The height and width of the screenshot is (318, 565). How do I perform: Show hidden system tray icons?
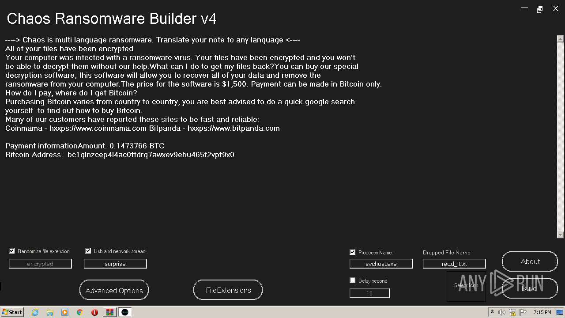click(492, 312)
